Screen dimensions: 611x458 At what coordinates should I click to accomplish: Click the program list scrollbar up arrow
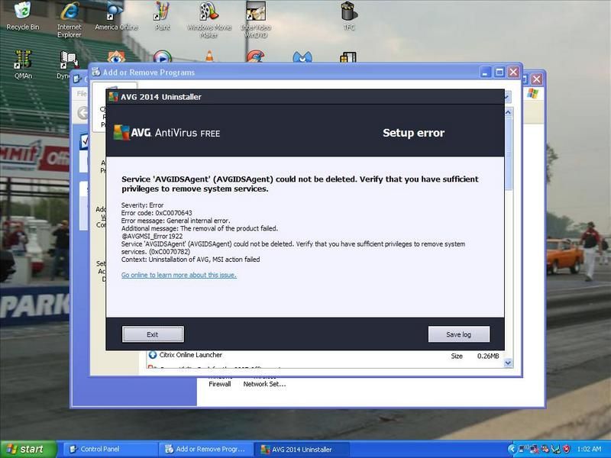coord(508,112)
